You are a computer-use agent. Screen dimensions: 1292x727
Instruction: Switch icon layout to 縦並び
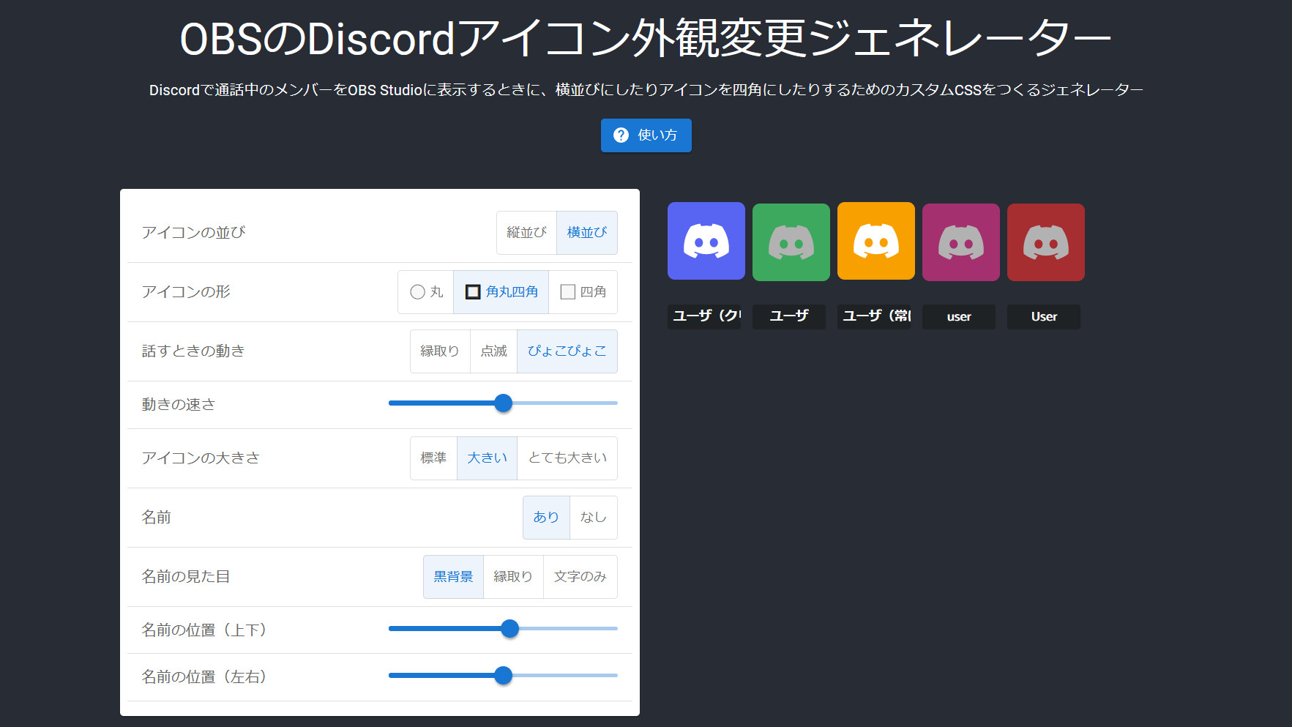(x=526, y=233)
